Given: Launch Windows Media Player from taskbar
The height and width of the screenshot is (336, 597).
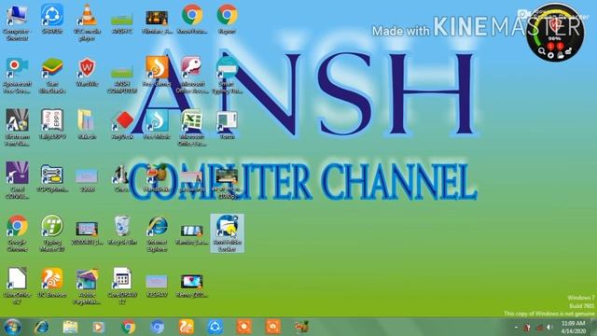Looking at the screenshot, I should click(99, 327).
